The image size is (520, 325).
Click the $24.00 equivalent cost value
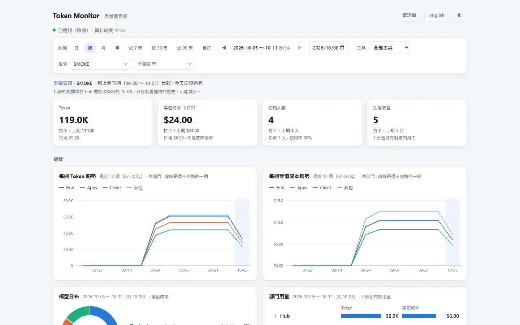(178, 120)
